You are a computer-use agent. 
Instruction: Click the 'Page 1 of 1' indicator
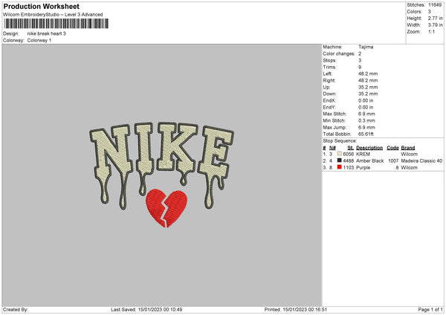430,310
